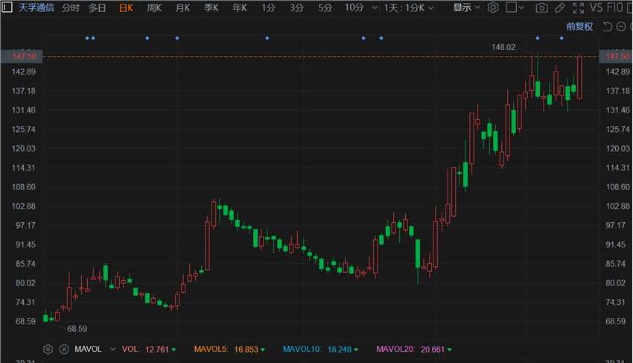
Task: Select the 月K monthly chart tab
Action: pyautogui.click(x=182, y=7)
